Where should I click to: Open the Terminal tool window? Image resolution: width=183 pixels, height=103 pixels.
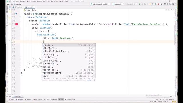click(x=28, y=100)
